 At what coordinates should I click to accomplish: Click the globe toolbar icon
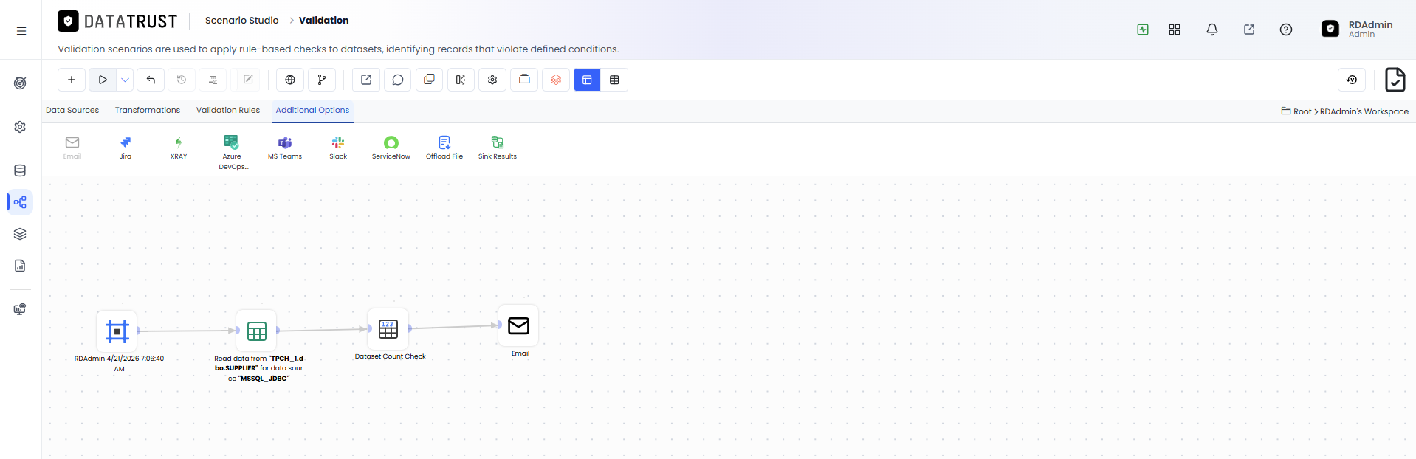(x=290, y=80)
